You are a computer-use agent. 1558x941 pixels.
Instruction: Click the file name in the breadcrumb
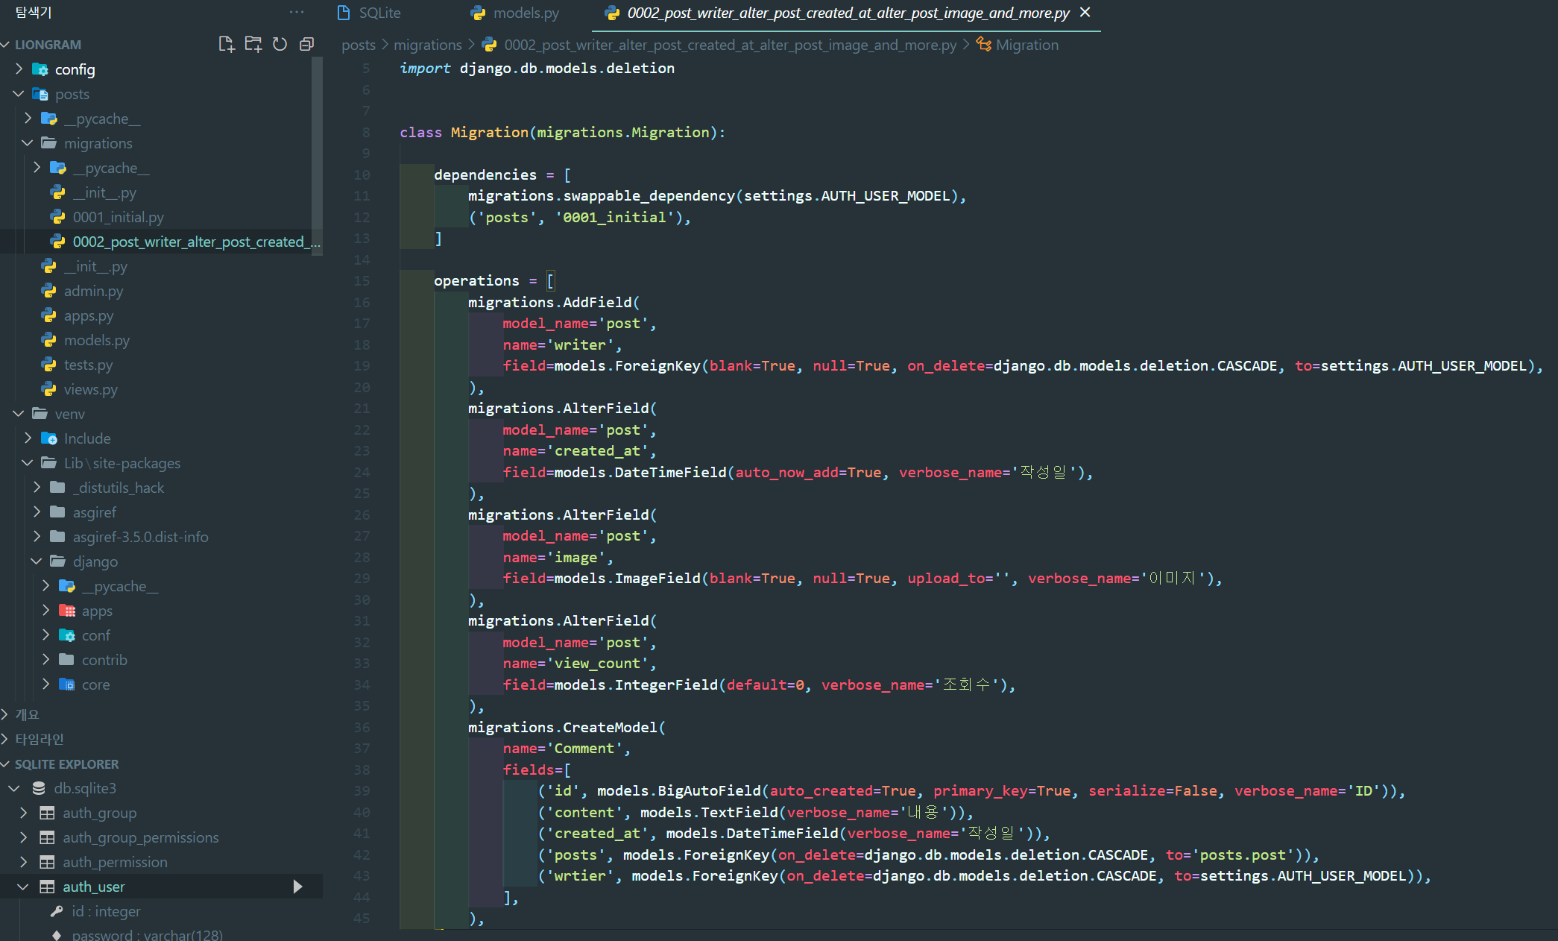pos(730,45)
